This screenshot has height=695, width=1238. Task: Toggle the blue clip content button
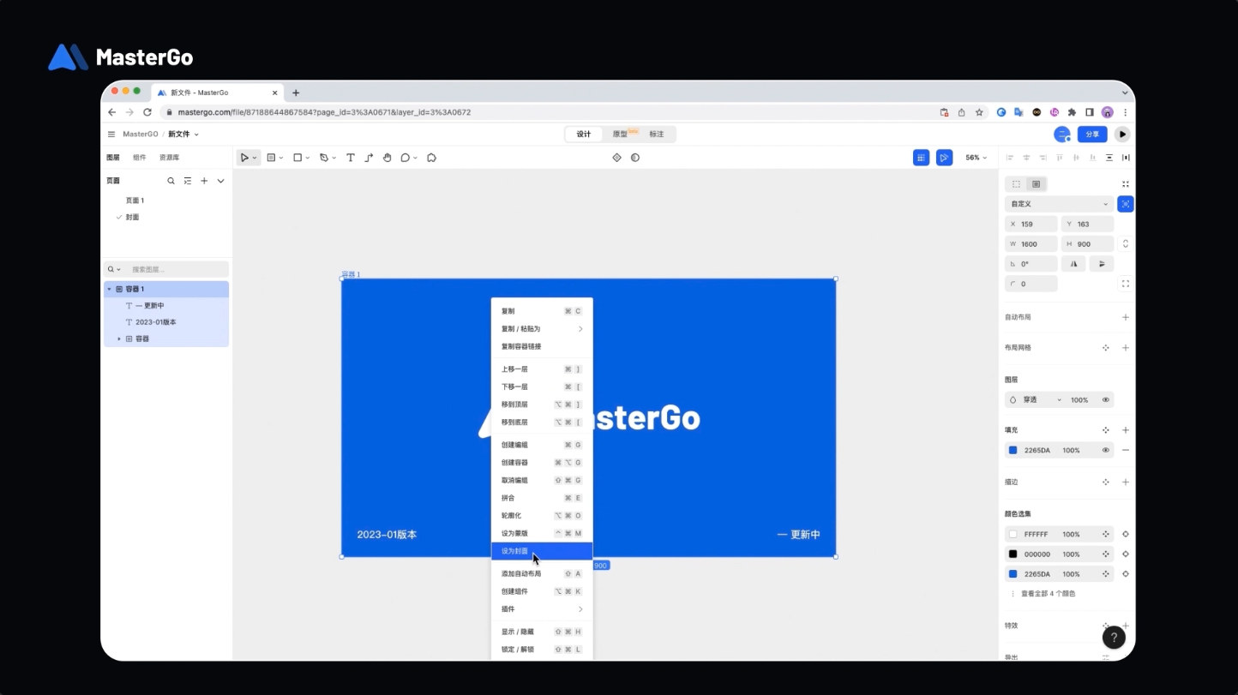(1126, 204)
